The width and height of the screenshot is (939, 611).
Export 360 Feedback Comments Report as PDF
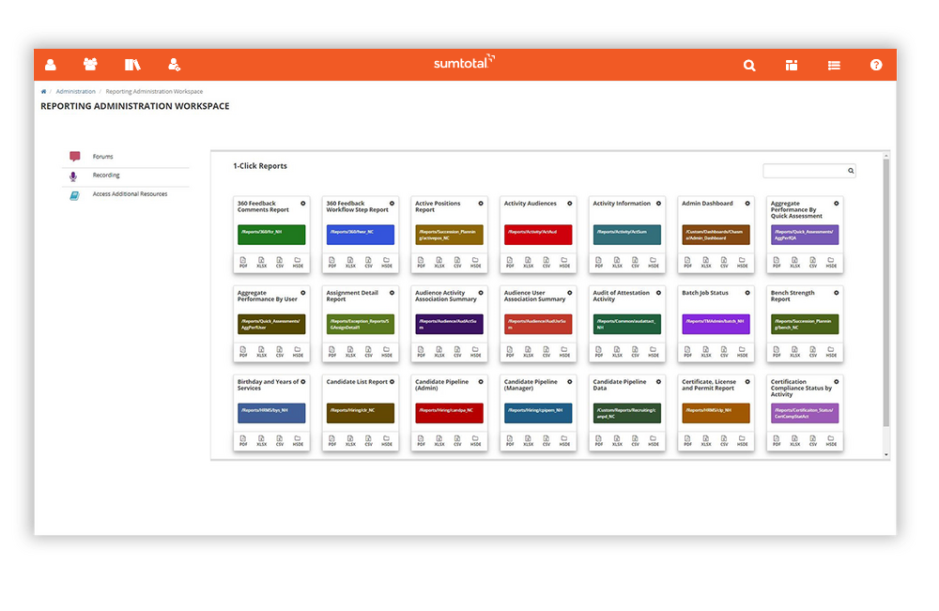(x=243, y=262)
